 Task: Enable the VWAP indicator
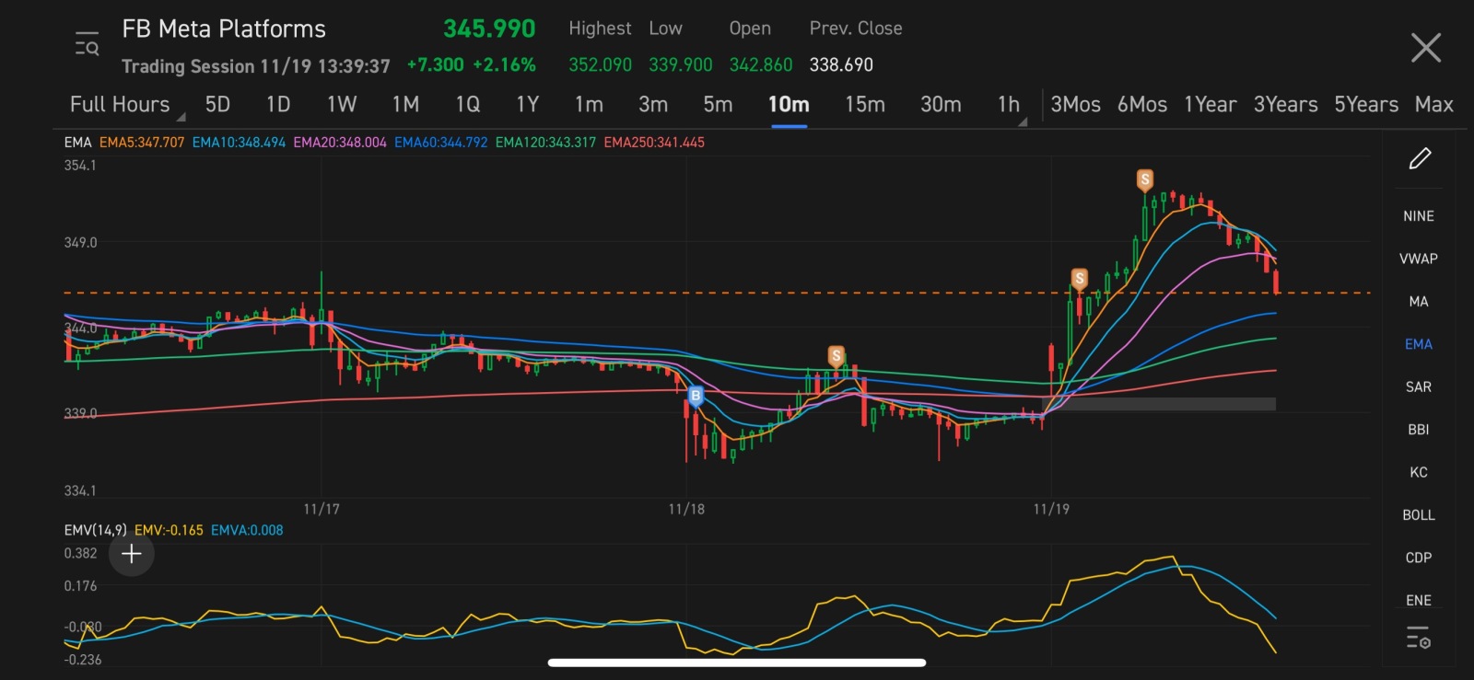click(1419, 259)
